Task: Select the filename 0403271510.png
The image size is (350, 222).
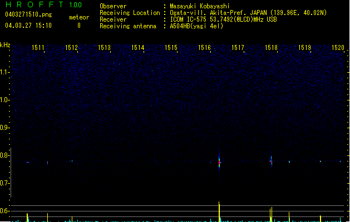Action: point(28,14)
